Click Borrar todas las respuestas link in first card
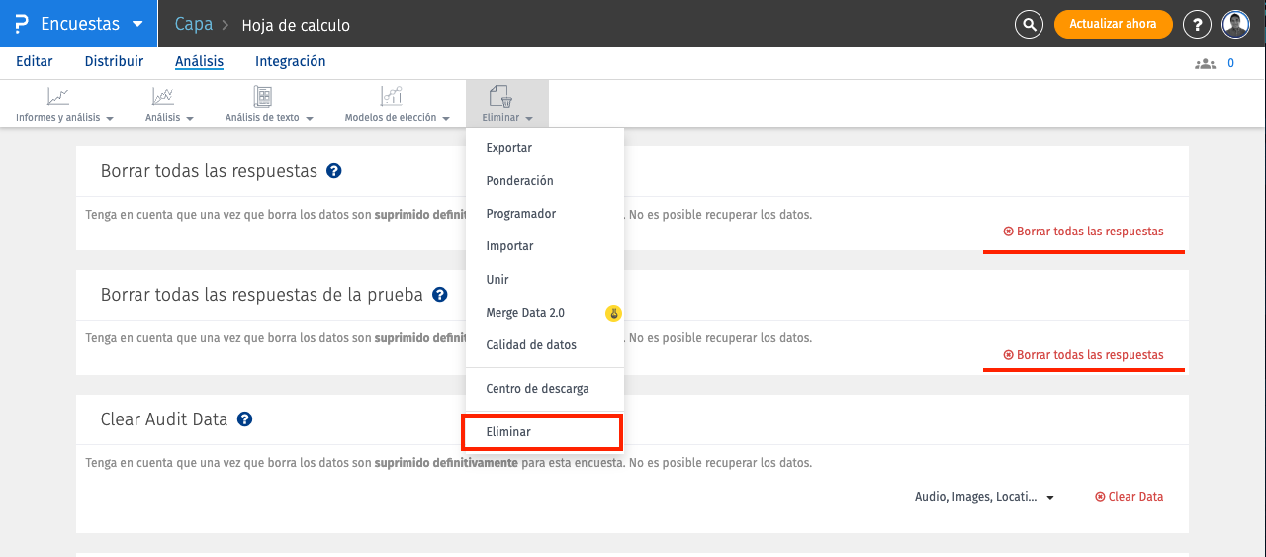Image resolution: width=1266 pixels, height=557 pixels. click(1083, 232)
